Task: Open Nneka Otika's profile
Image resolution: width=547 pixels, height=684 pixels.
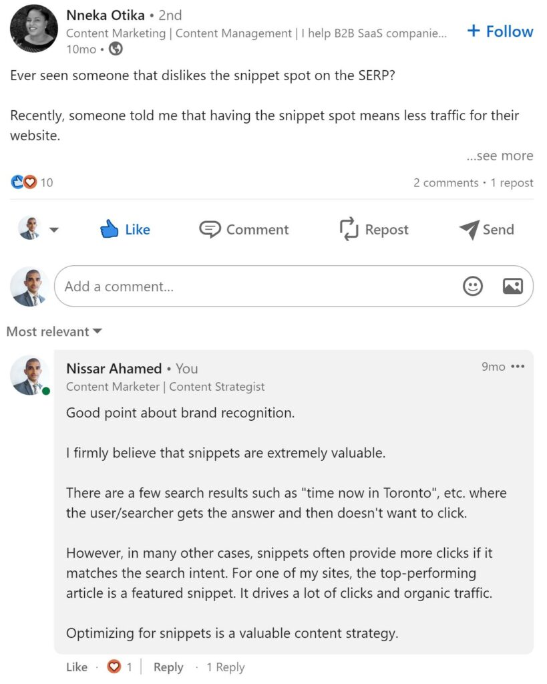Action: [106, 15]
